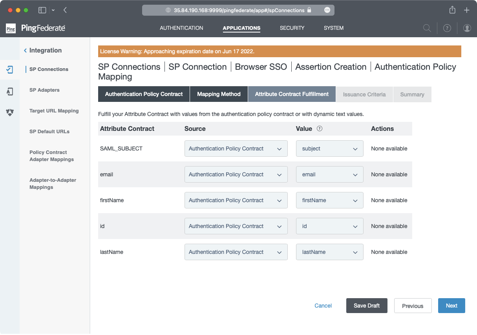Select the middle icon in the left rail

pyautogui.click(x=10, y=91)
